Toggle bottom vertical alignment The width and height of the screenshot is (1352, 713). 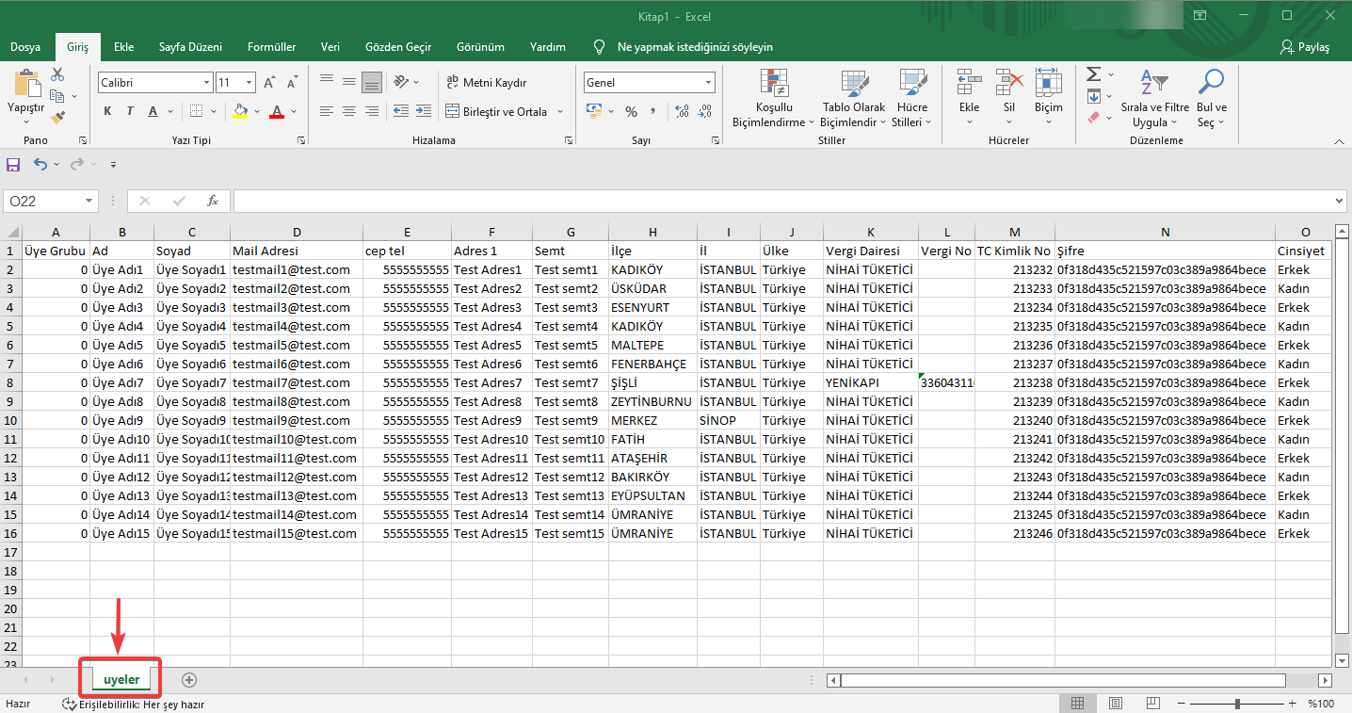[x=372, y=83]
